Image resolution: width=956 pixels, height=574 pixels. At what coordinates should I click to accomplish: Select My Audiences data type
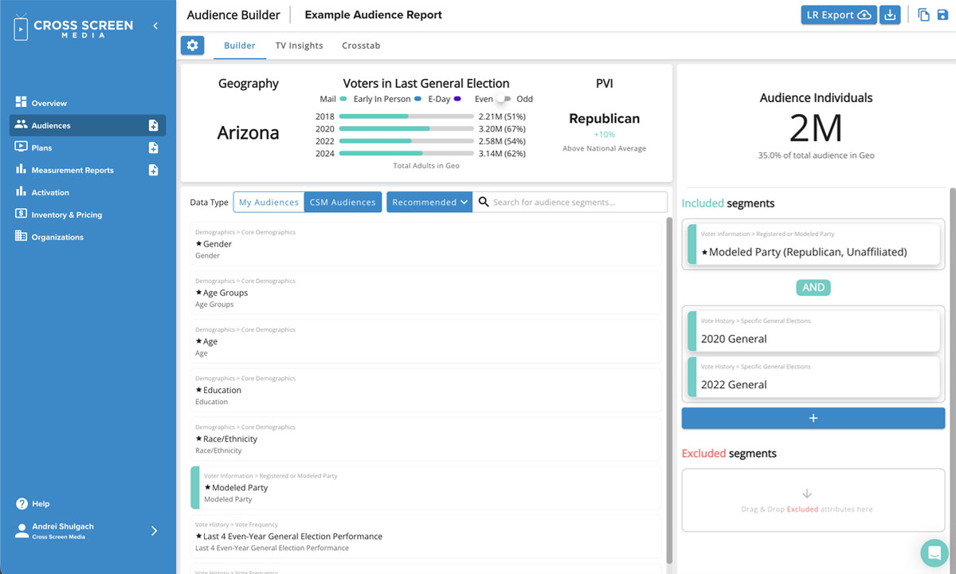268,202
